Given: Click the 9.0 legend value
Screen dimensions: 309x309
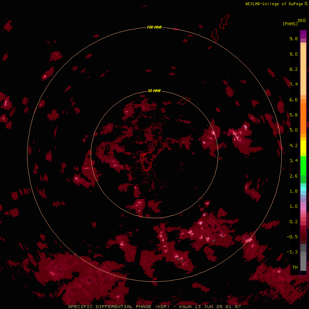Looking at the screenshot, I should [294, 54].
